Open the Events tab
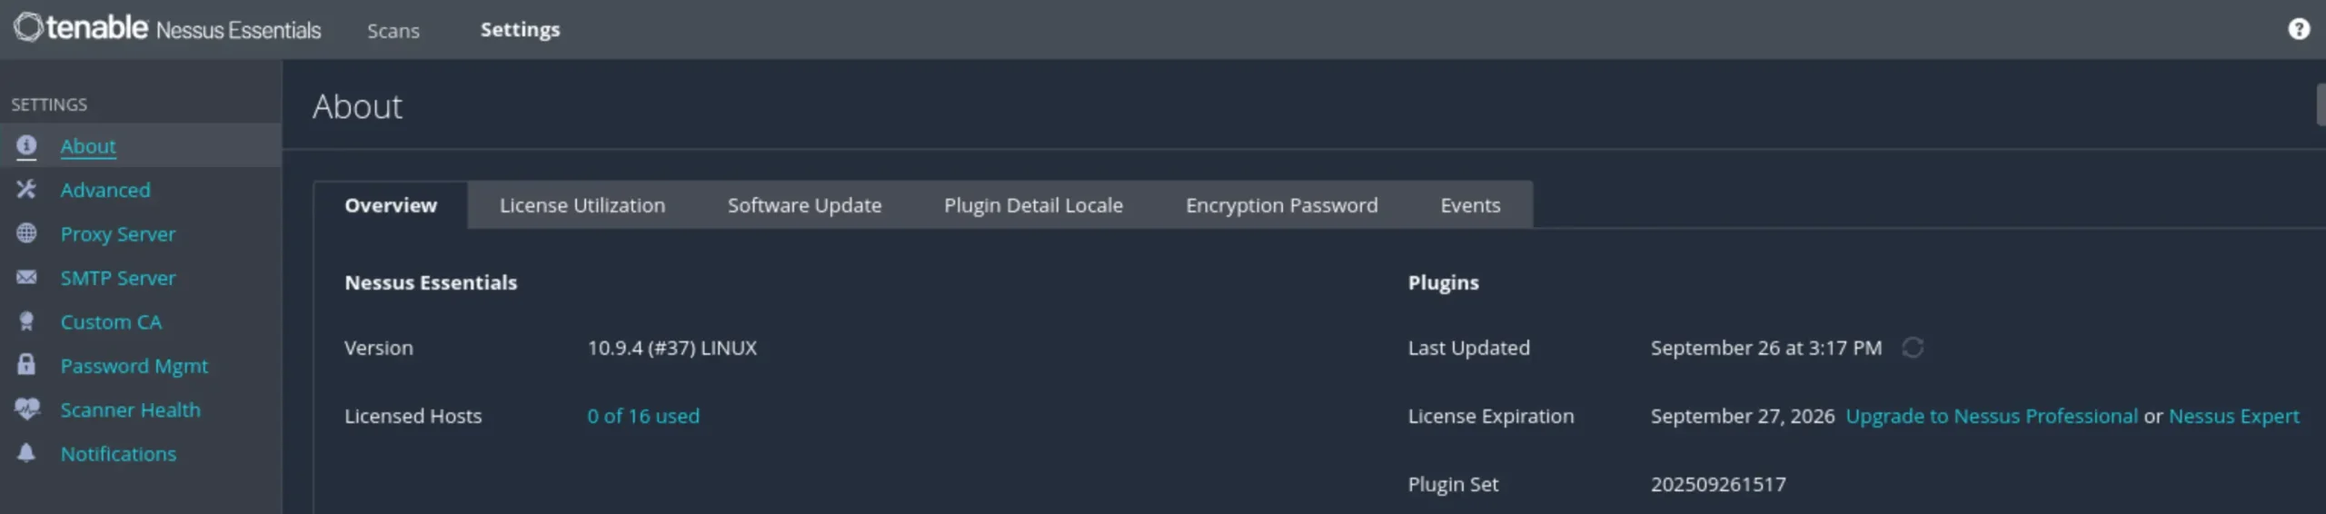Viewport: 2326px width, 514px height. [1470, 205]
